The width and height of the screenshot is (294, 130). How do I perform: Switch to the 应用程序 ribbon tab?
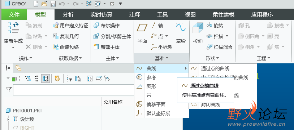click(262, 15)
